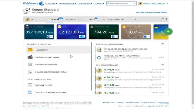Click the новости footer link
The width and height of the screenshot is (194, 109).
(120, 102)
